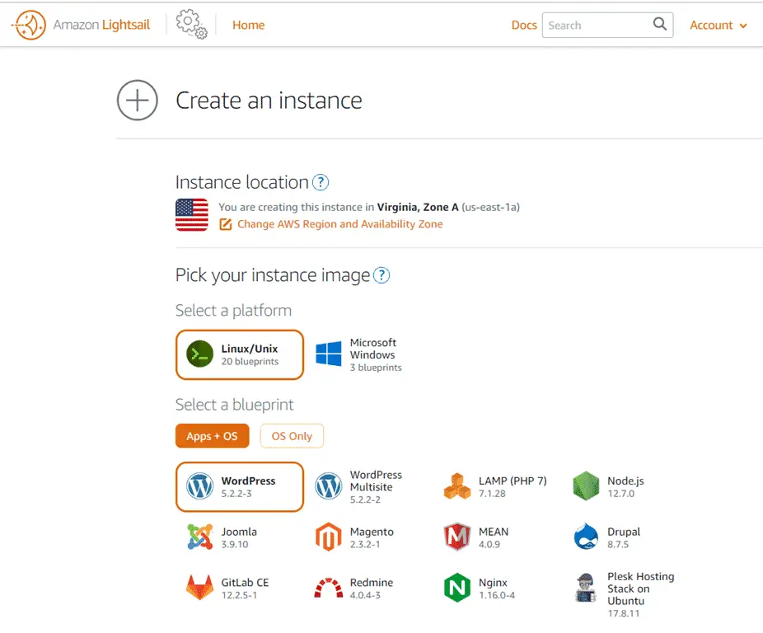The image size is (763, 633).
Task: Click the United States flag icon
Action: [x=192, y=215]
